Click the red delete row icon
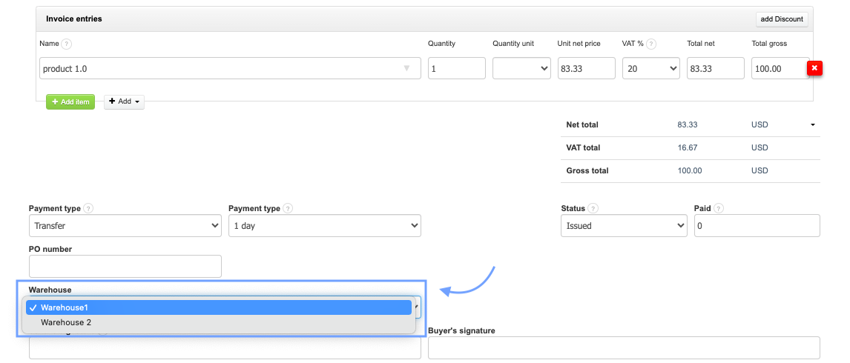The width and height of the screenshot is (850, 363). click(814, 69)
